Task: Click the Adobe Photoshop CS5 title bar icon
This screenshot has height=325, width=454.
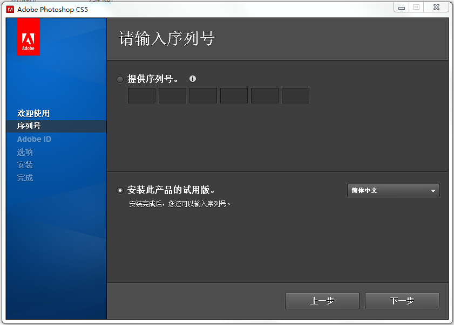Action: point(10,10)
